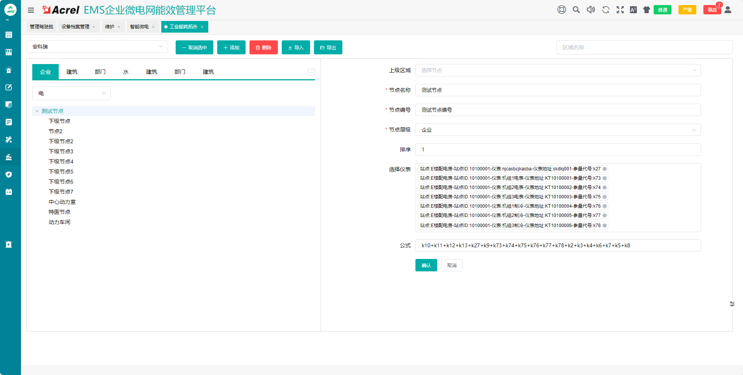
Task: Select the 中心动力室 tree item
Action: 62,202
